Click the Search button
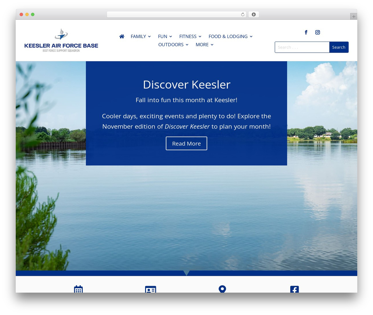This screenshot has height=315, width=373. click(339, 47)
